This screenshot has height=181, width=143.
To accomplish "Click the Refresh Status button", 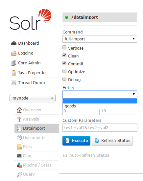I will 112,141.
